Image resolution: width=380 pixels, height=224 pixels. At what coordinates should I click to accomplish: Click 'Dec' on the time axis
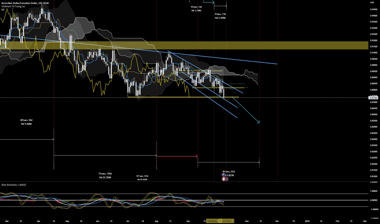coord(277,221)
